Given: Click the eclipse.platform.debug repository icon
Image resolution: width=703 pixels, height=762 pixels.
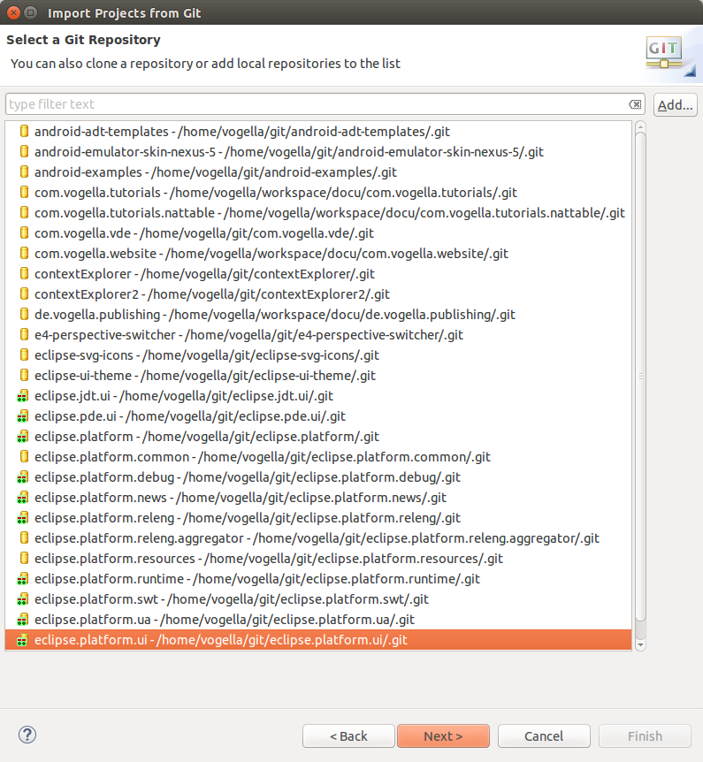Looking at the screenshot, I should (x=22, y=477).
